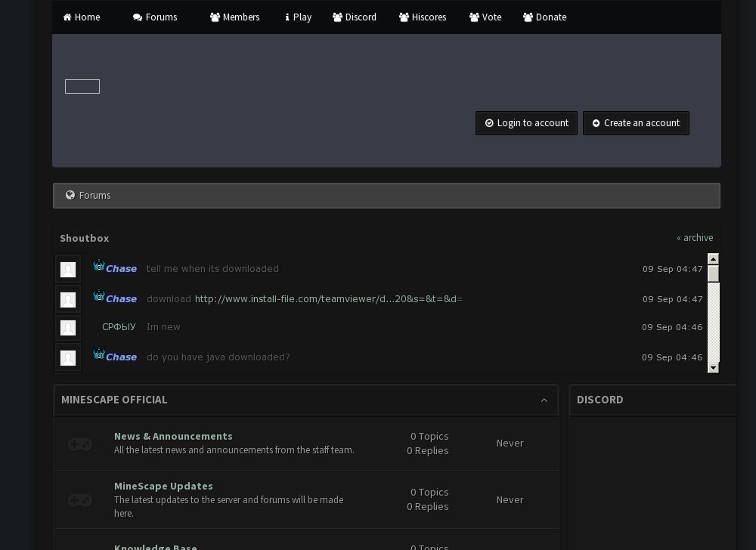Collapse the Minescape Official category
Viewport: 756px width, 550px height.
pyautogui.click(x=544, y=400)
